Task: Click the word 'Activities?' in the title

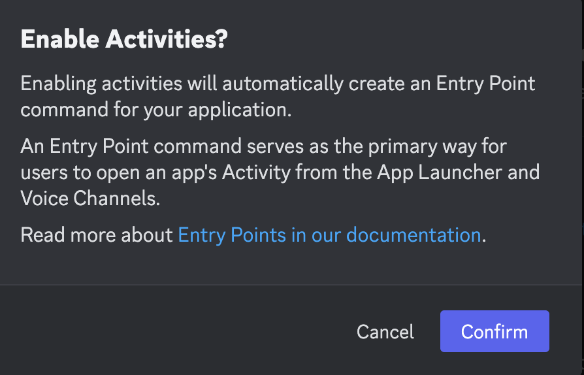Action: click(167, 39)
